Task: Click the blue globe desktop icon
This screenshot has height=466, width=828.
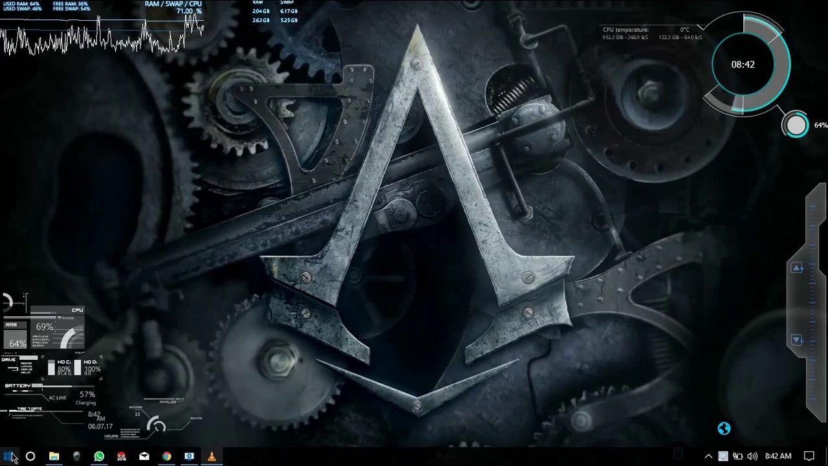Action: 724,428
